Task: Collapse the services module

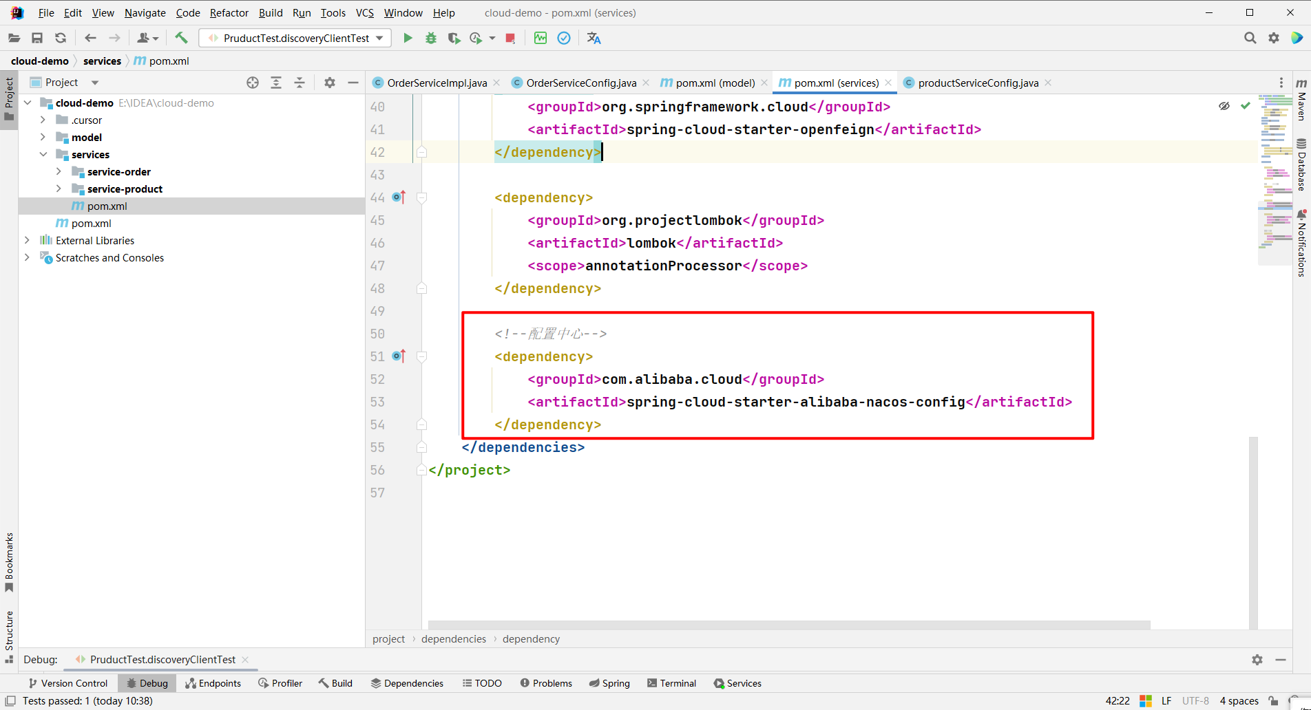Action: coord(43,155)
